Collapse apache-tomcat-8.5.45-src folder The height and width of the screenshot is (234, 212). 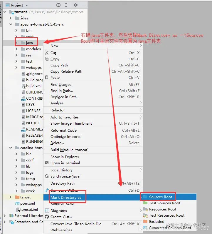pos(11,24)
